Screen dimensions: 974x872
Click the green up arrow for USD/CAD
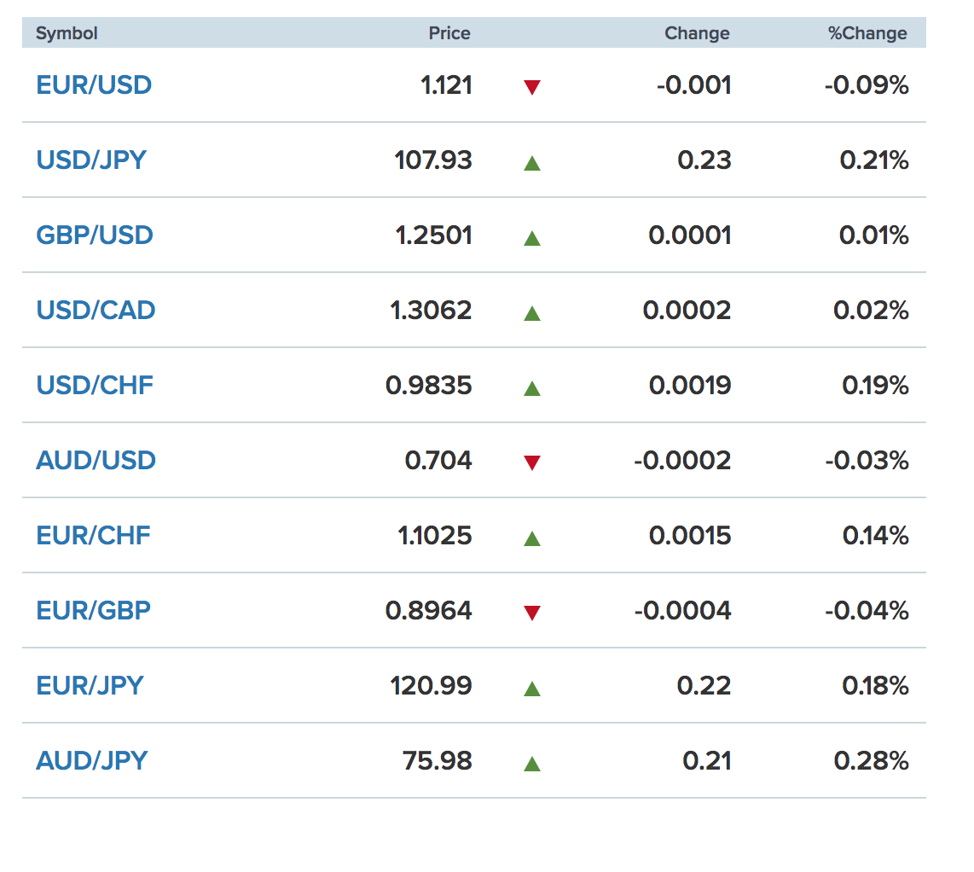tap(531, 313)
